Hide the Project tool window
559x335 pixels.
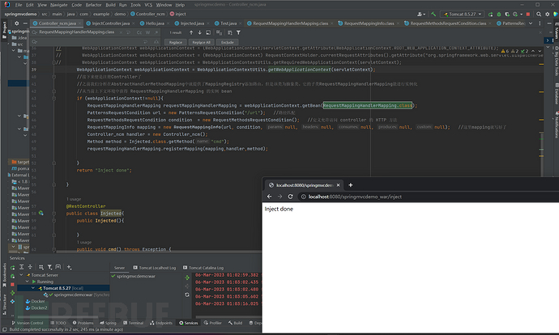25,23
